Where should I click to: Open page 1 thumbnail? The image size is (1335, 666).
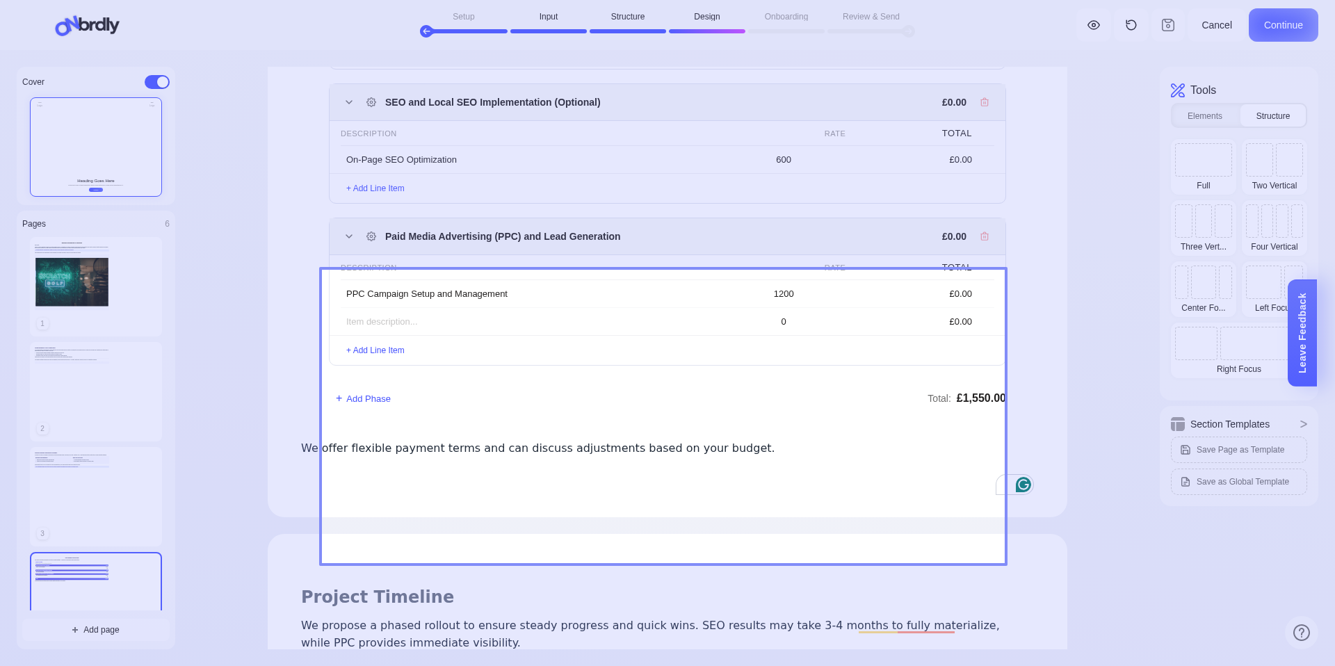click(x=96, y=285)
